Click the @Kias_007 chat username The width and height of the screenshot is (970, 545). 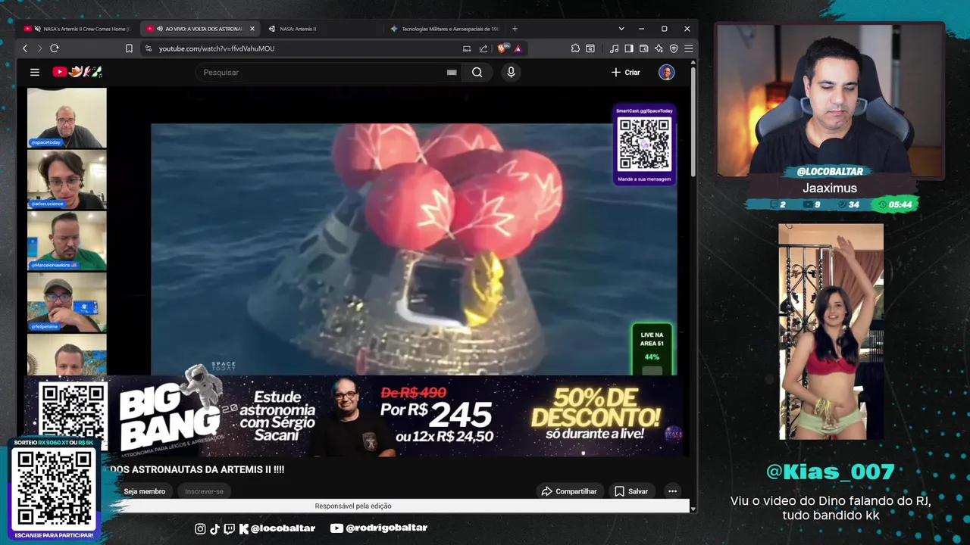(830, 472)
